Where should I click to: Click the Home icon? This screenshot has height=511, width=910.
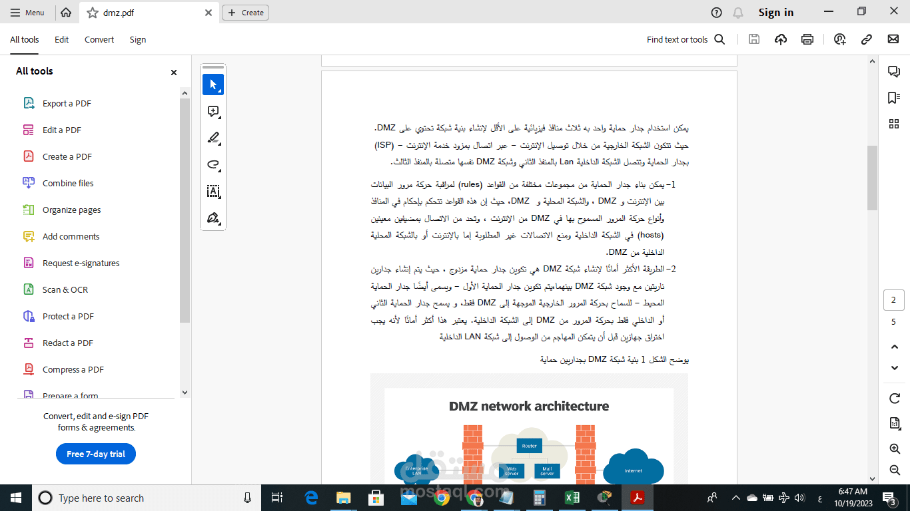pyautogui.click(x=66, y=12)
